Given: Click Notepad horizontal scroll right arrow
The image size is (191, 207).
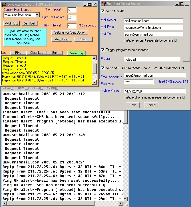Looking at the screenshot, I should click(120, 203).
